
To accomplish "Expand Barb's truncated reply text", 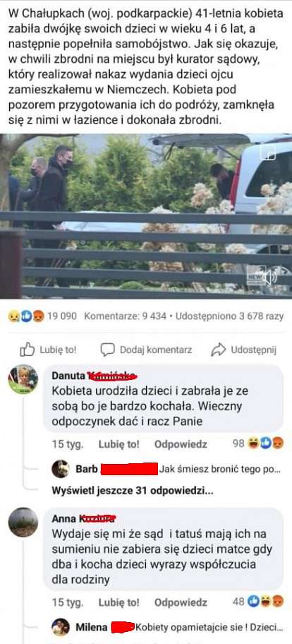I will [220, 469].
